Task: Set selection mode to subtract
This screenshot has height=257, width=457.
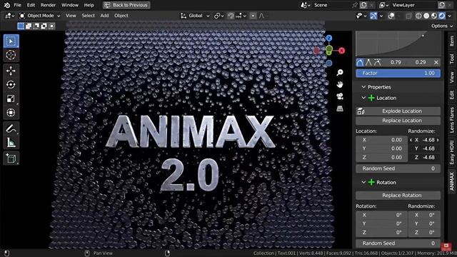Action: (x=36, y=26)
